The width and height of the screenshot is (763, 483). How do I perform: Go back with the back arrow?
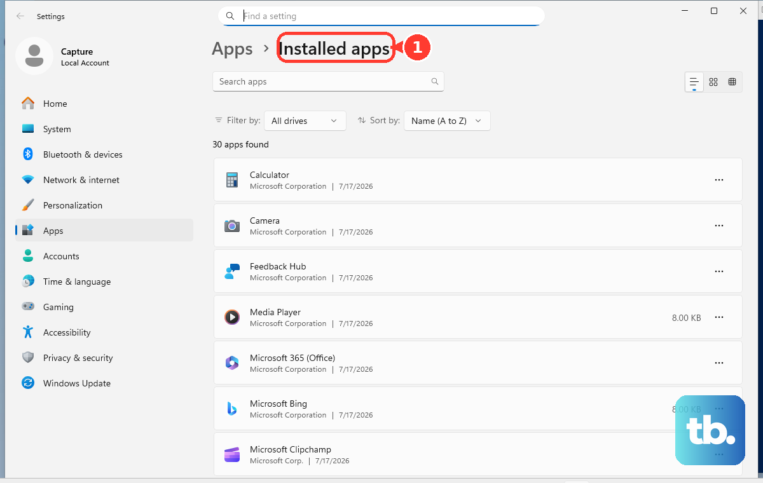pos(20,16)
